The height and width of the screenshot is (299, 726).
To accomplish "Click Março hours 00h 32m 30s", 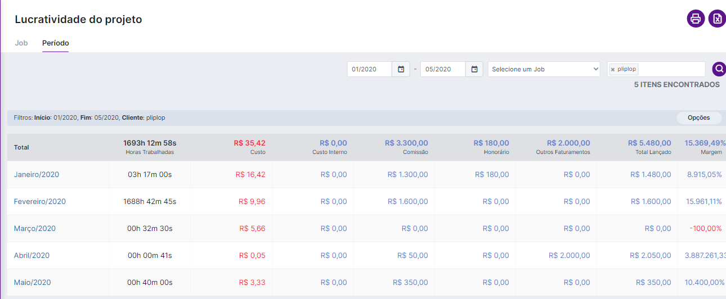I will pyautogui.click(x=150, y=229).
